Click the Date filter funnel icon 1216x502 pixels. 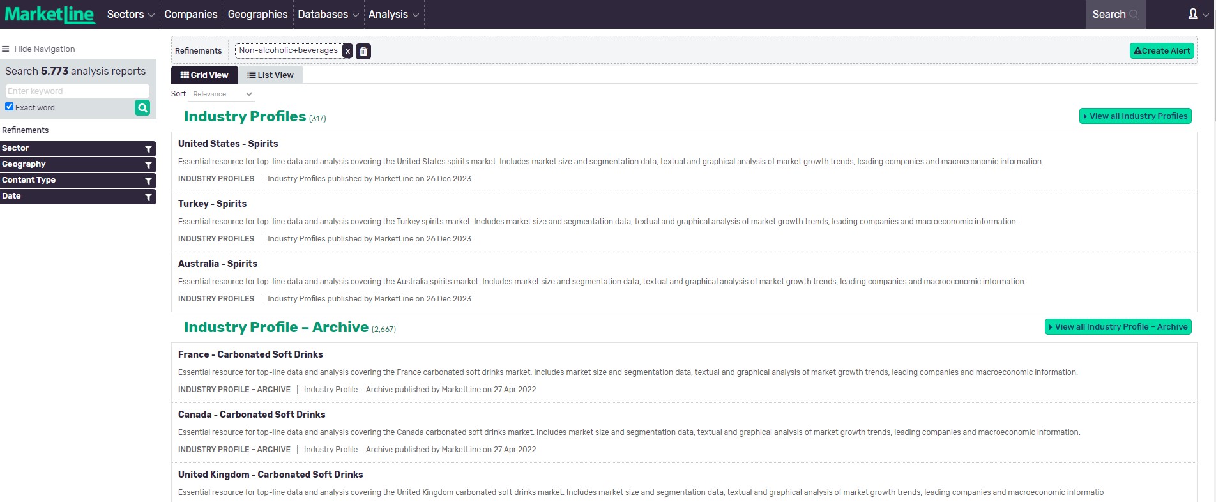(x=148, y=197)
